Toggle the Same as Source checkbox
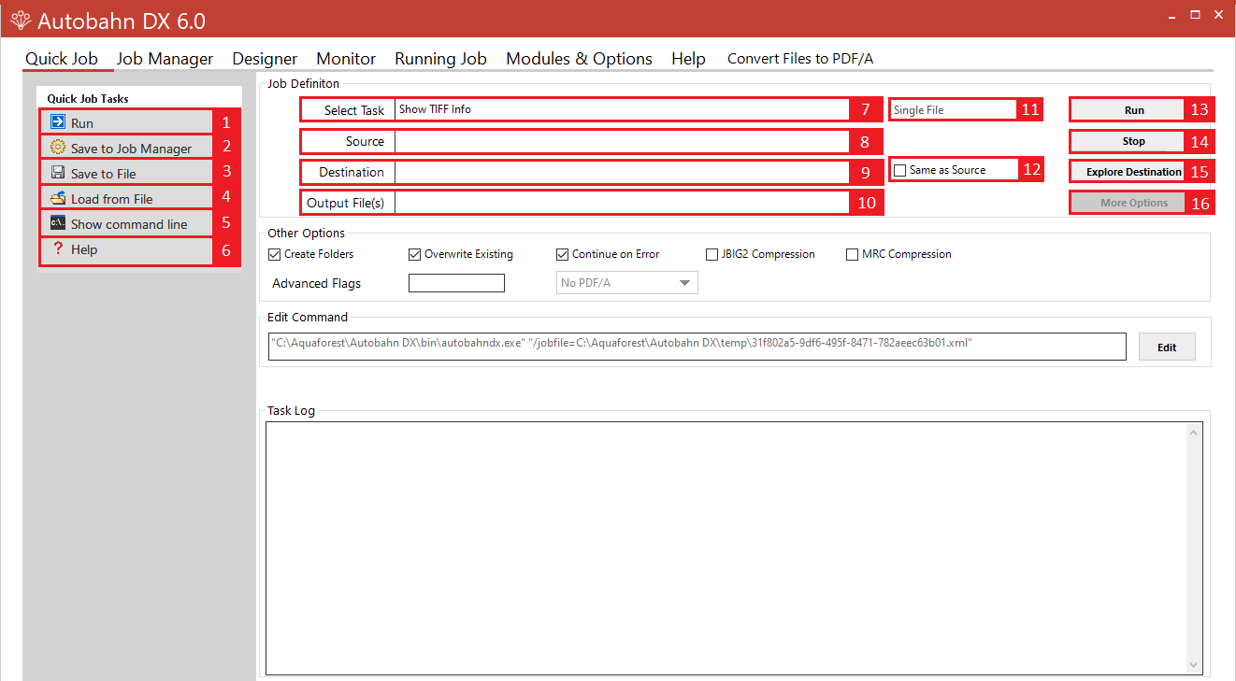 [x=899, y=170]
